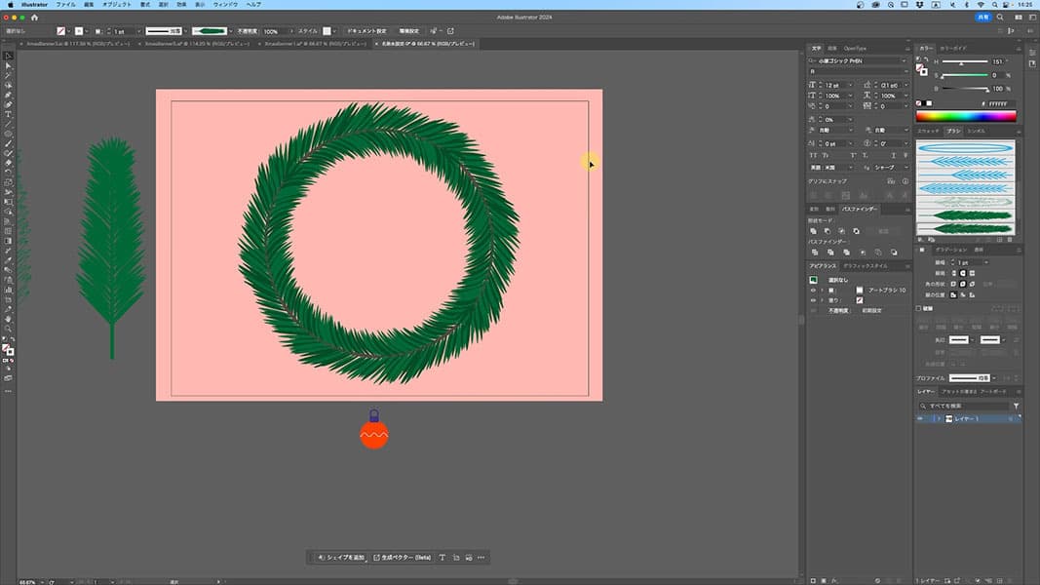Click the more options icon in the floating taskbar

tap(481, 558)
